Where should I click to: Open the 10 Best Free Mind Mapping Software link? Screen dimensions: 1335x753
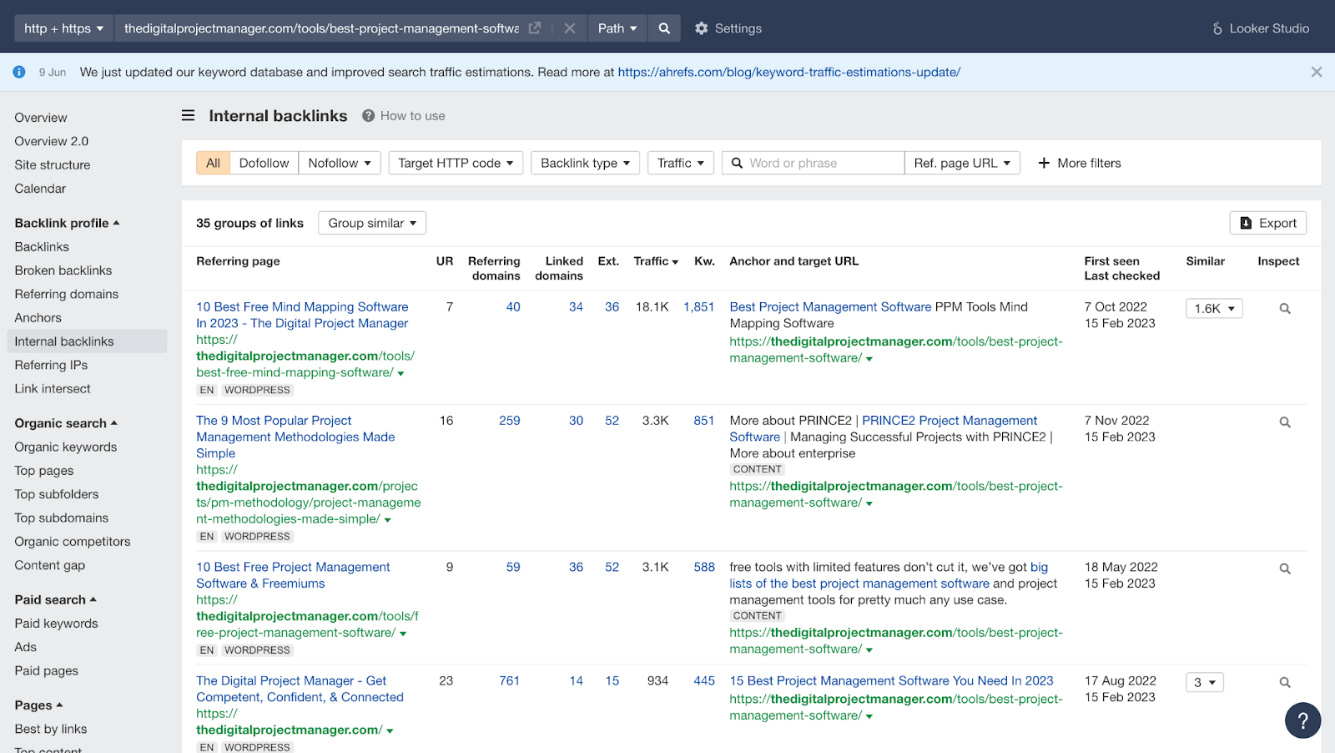pos(302,316)
